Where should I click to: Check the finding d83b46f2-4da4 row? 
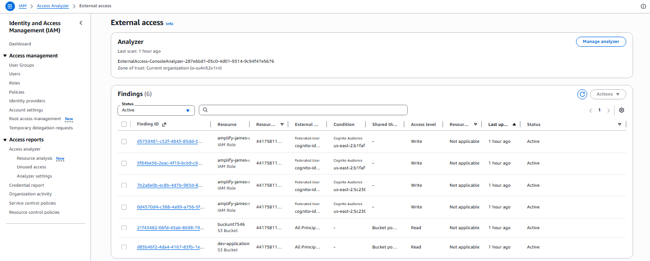124,247
